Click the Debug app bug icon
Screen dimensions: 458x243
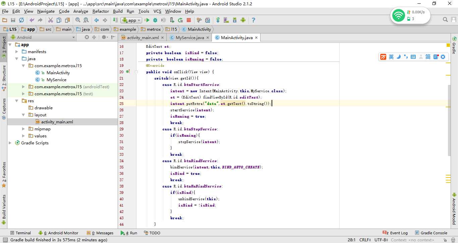coord(155,20)
